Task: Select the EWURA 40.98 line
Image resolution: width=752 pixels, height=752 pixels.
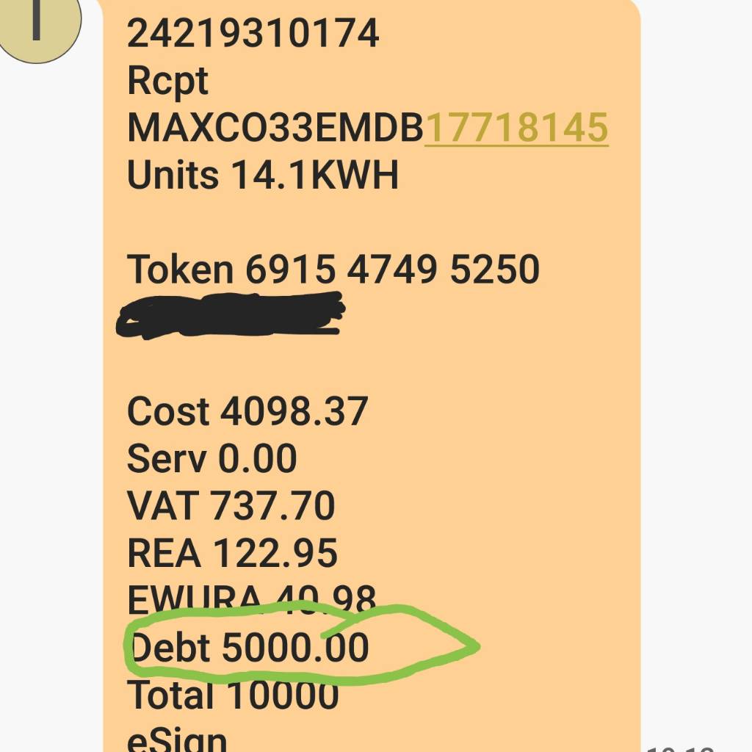Action: pyautogui.click(x=251, y=599)
